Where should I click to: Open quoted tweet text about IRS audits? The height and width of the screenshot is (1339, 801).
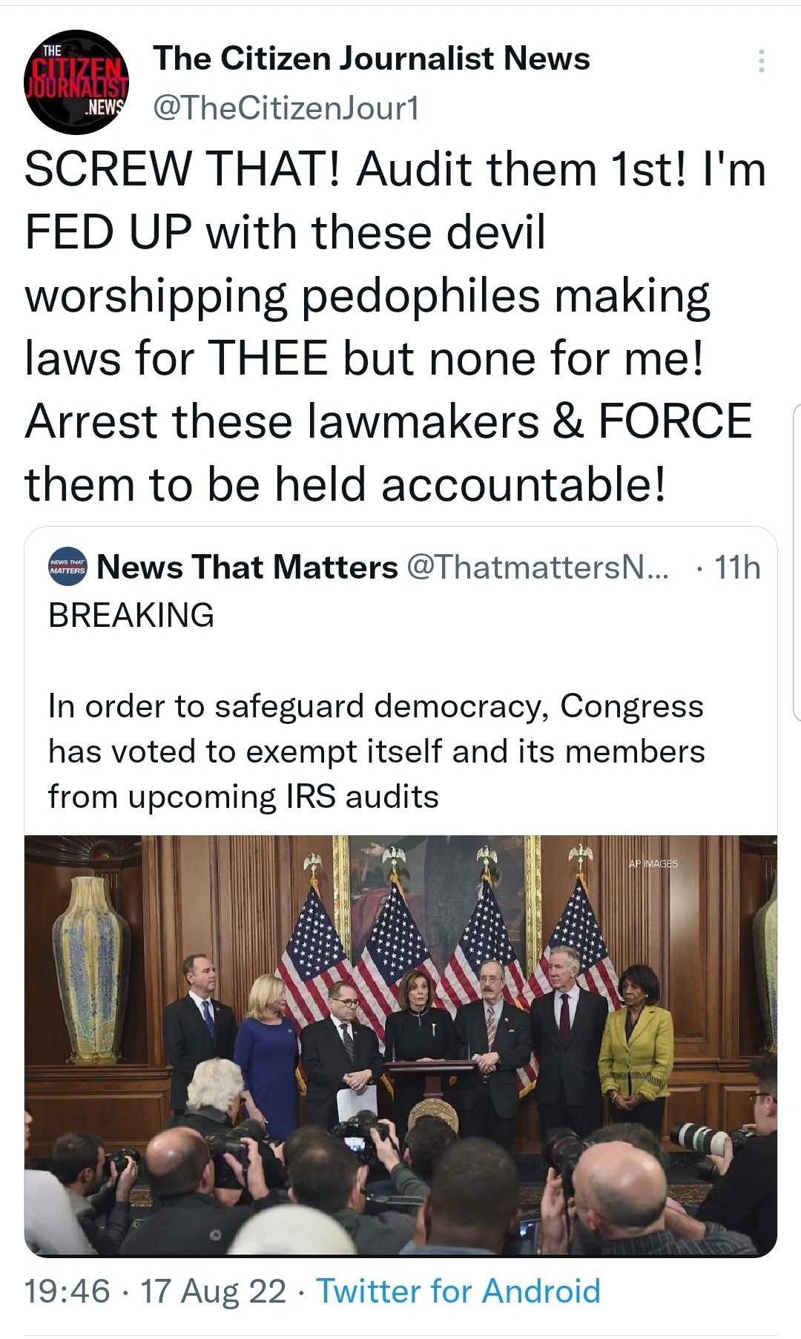coord(376,751)
